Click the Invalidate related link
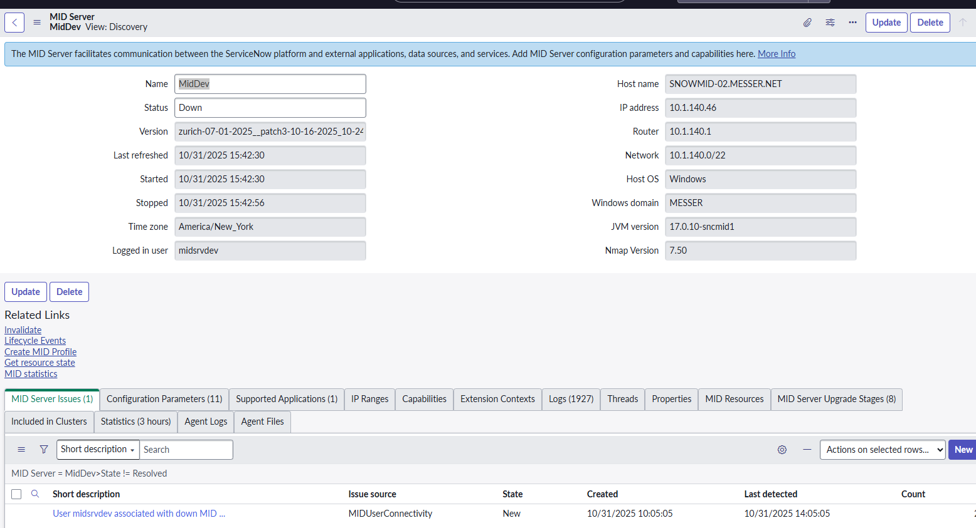Image resolution: width=976 pixels, height=528 pixels. [x=23, y=330]
